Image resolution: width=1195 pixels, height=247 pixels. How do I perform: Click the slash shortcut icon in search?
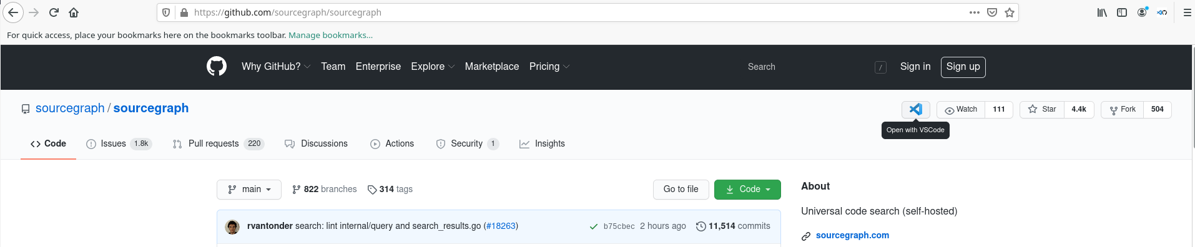click(880, 67)
